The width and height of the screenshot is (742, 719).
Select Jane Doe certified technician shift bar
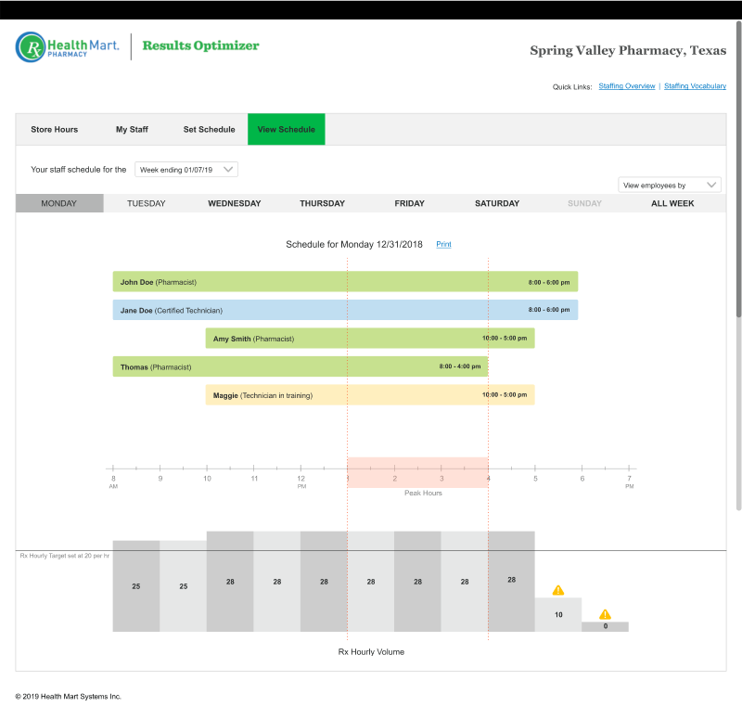tap(345, 310)
